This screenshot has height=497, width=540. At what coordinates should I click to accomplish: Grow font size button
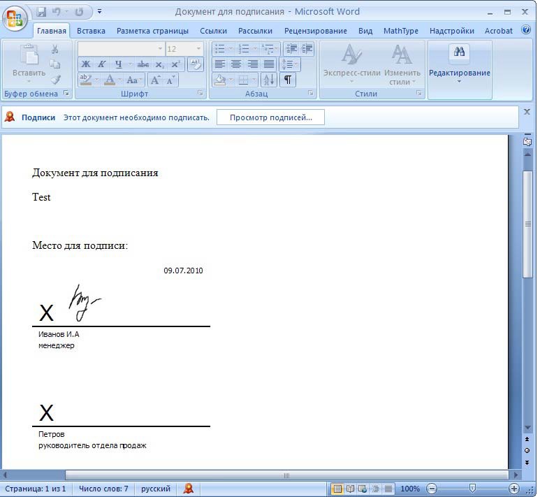[155, 80]
